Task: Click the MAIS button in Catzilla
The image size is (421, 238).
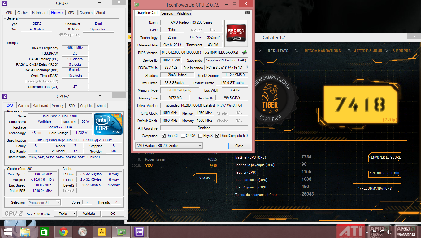Action: coord(204,178)
